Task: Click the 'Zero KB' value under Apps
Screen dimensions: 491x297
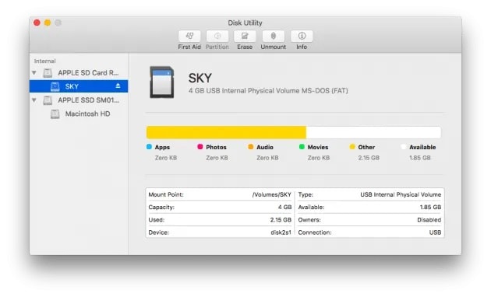Action: [166, 158]
